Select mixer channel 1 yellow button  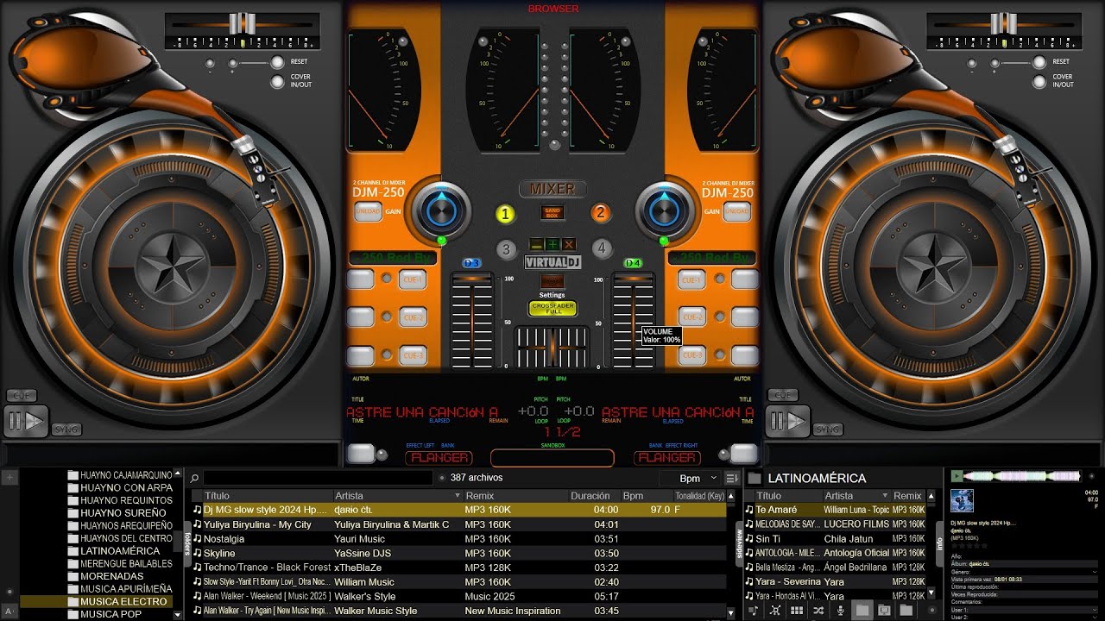(x=505, y=214)
